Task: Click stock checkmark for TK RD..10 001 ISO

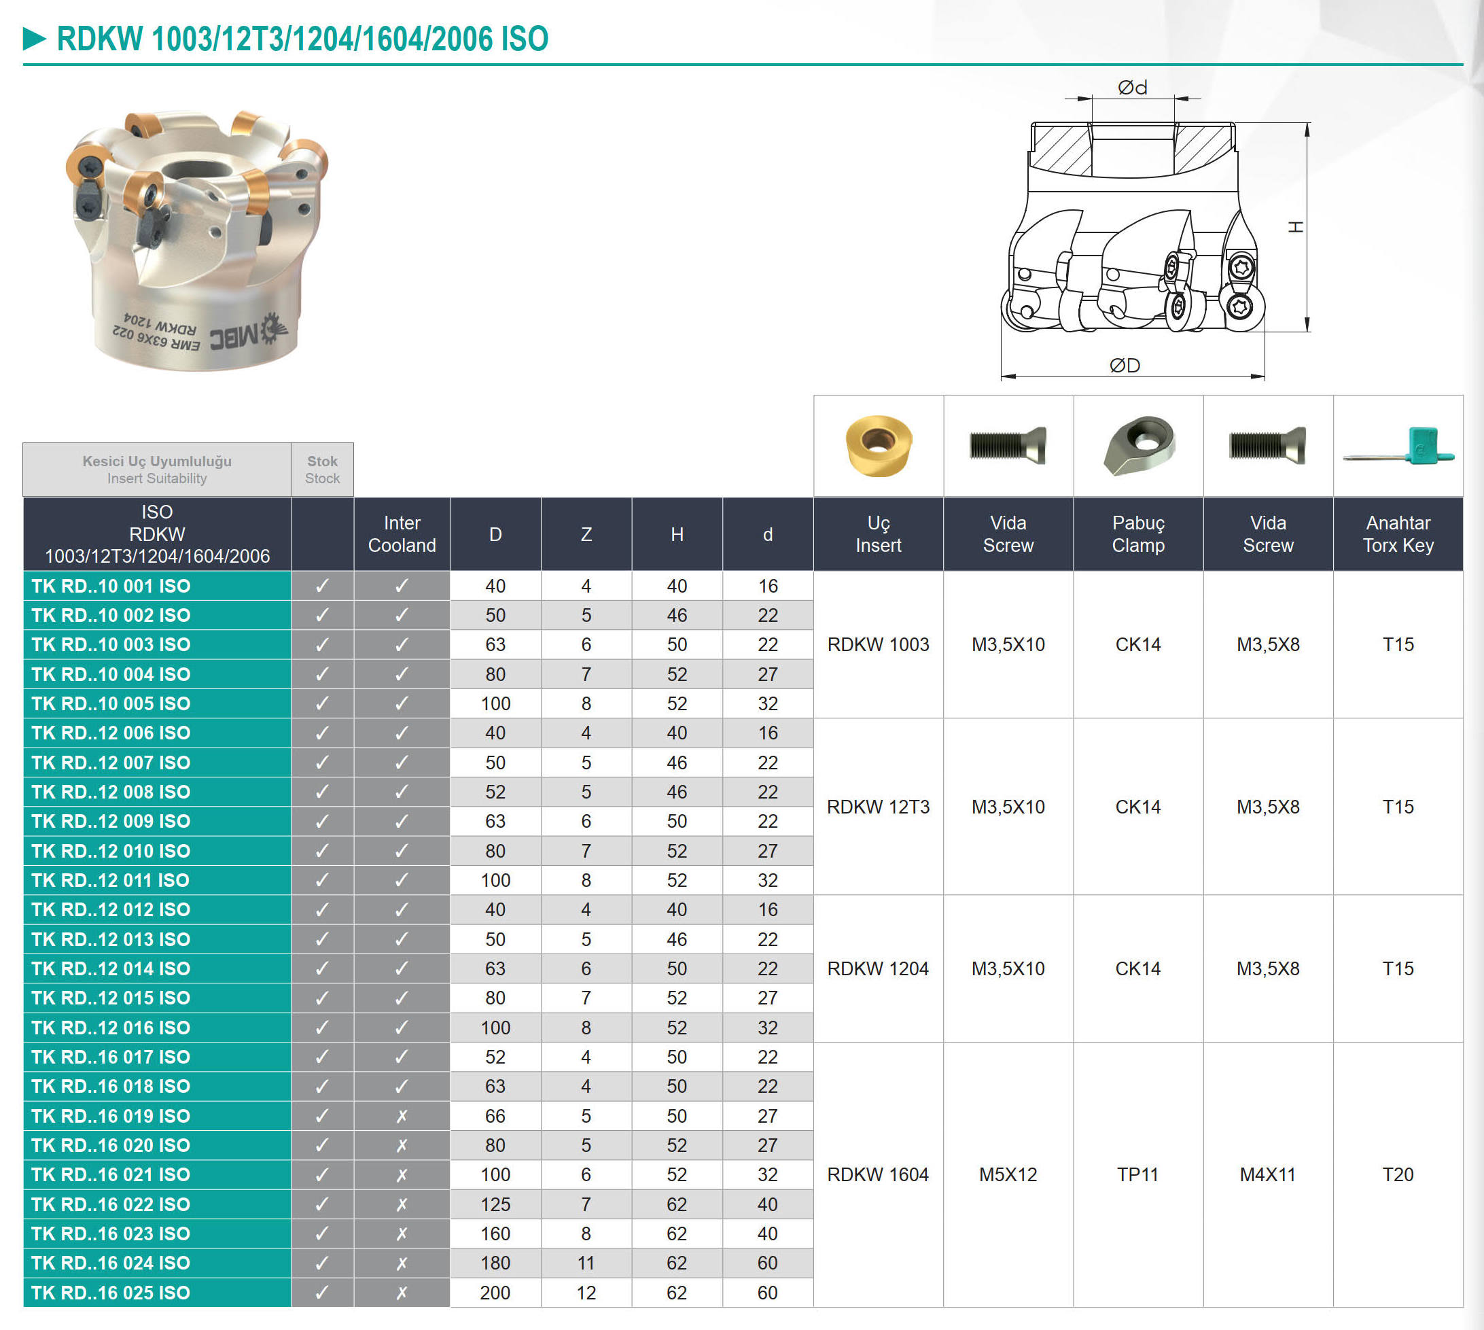Action: pyautogui.click(x=322, y=586)
